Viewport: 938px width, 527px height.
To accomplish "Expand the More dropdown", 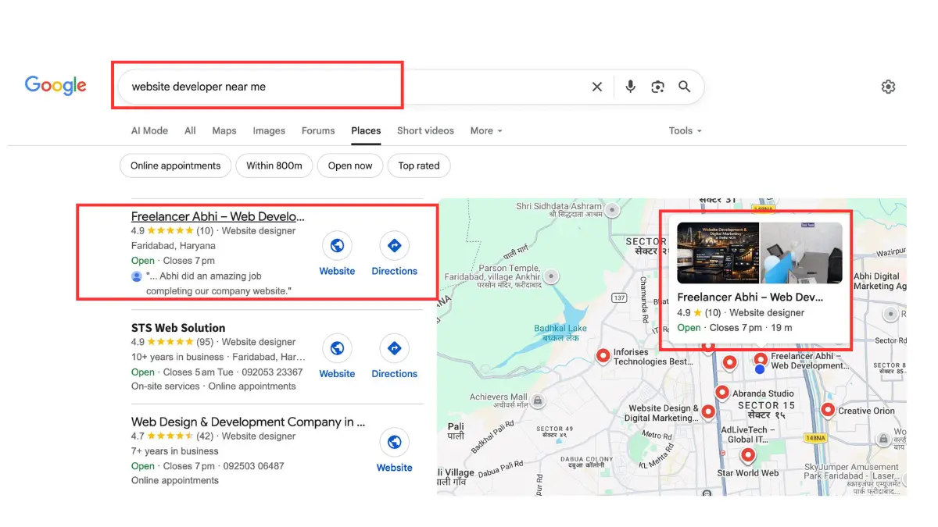I will pyautogui.click(x=486, y=130).
